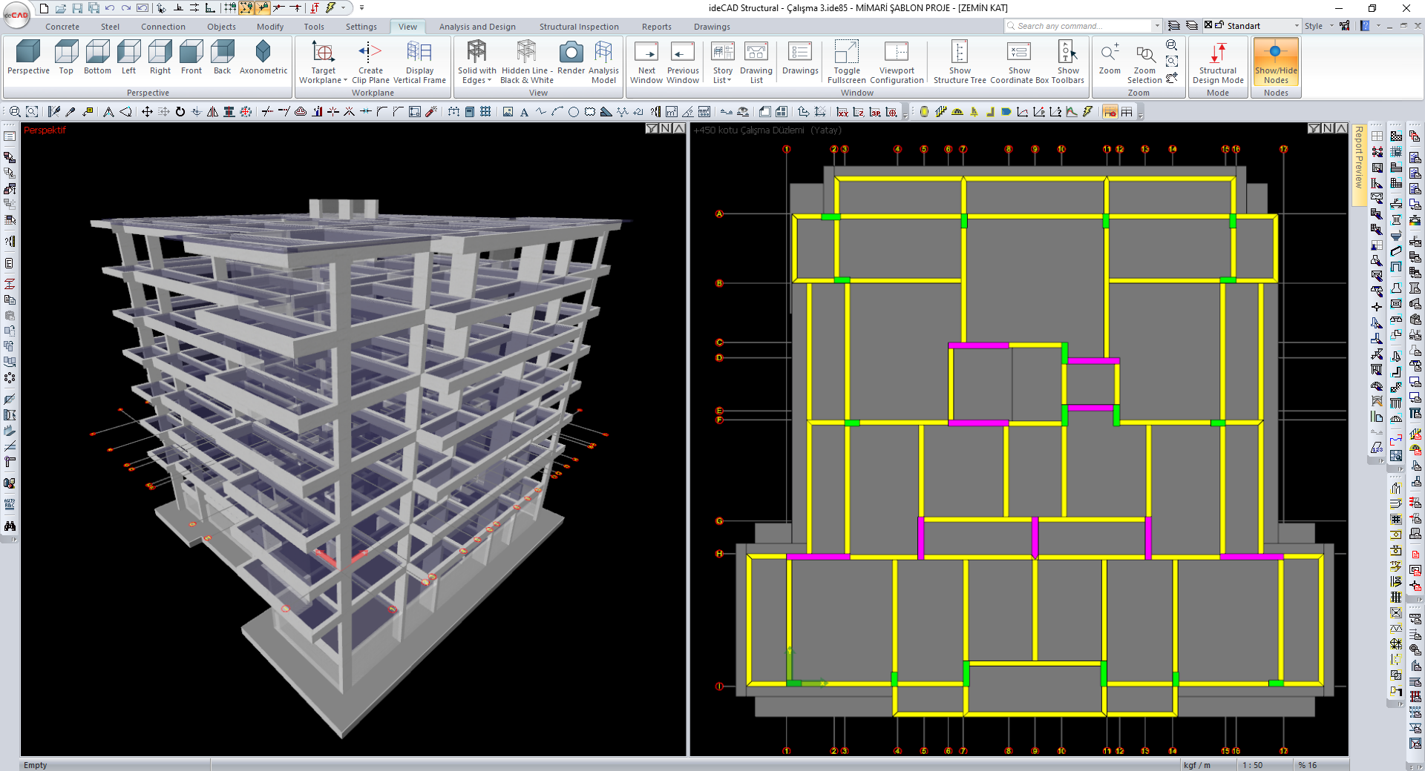Open the Drawing List
The image size is (1425, 771).
point(756,61)
